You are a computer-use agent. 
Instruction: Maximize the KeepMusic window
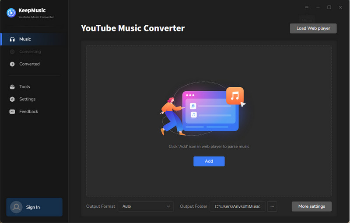329,7
